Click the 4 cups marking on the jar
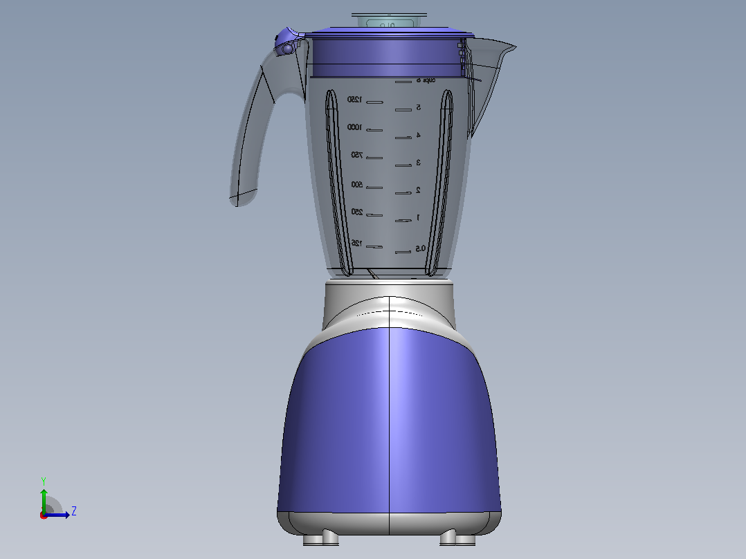This screenshot has width=746, height=559. coord(418,135)
